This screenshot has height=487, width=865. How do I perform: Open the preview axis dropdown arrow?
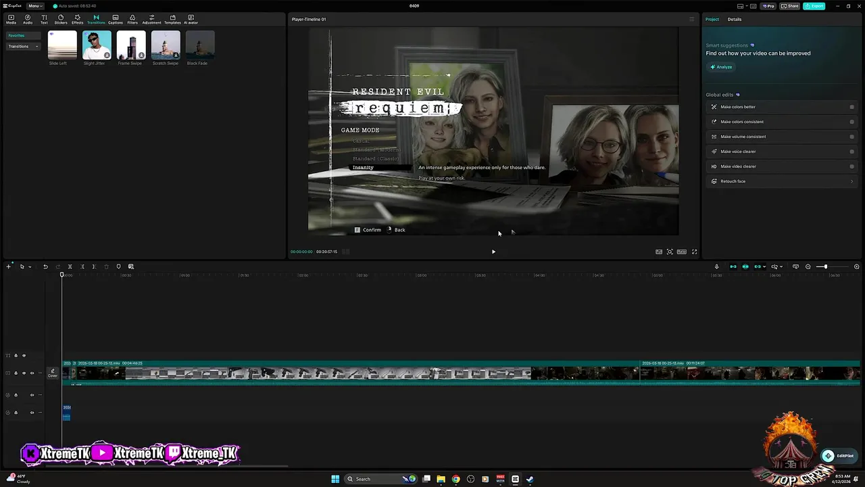(781, 266)
